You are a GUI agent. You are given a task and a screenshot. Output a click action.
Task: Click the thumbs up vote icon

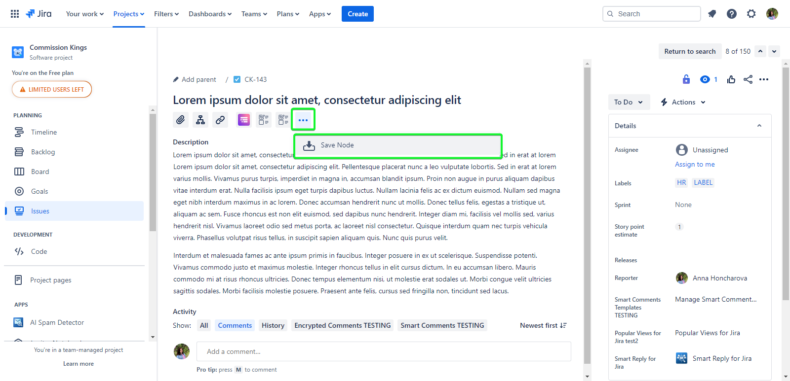[x=731, y=79]
